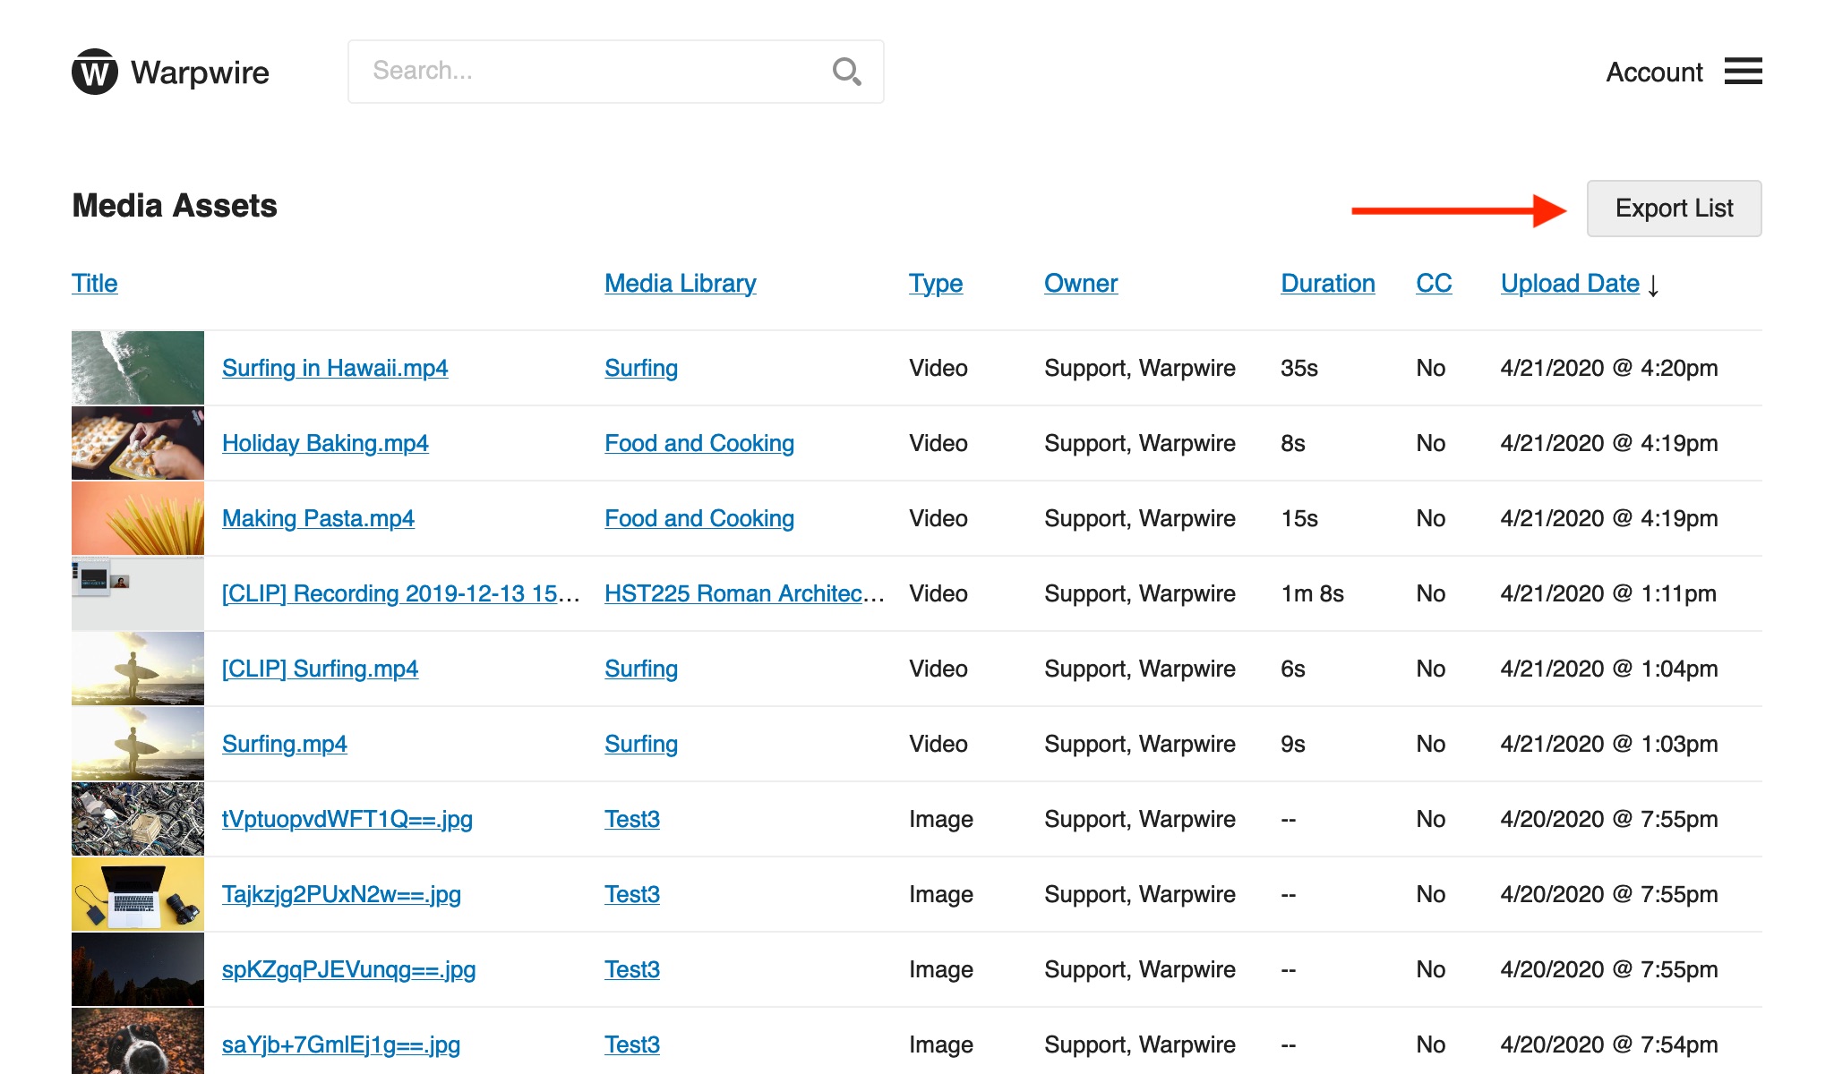1834x1074 pixels.
Task: Sort by the CC column header
Action: pos(1433,284)
